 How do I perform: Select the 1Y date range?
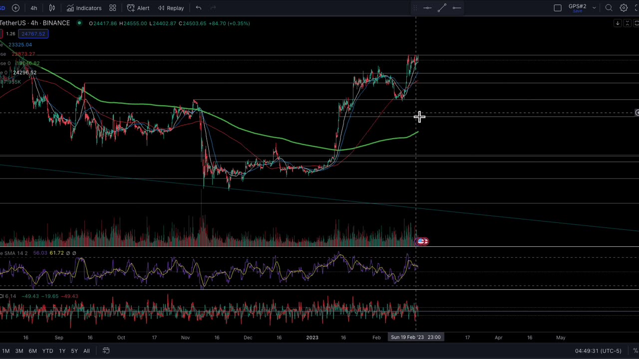62,351
